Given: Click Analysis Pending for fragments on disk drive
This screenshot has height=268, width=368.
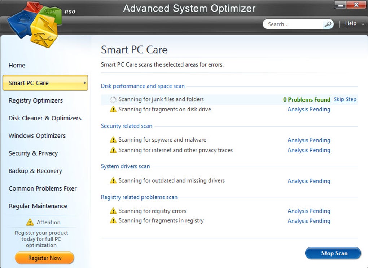Looking at the screenshot, I should tap(309, 110).
